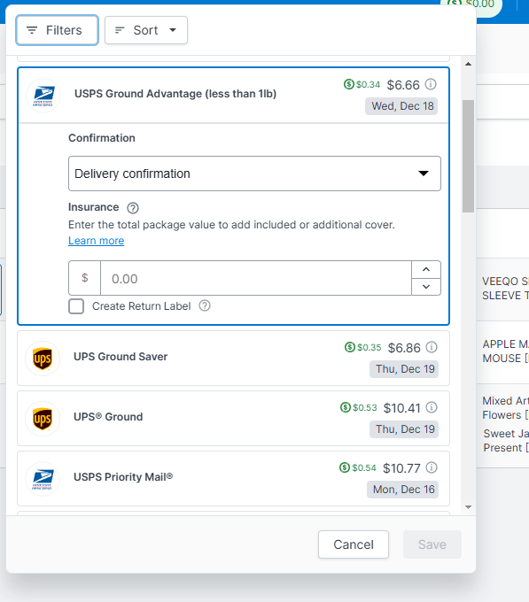Check the Create Return Label checkbox
The width and height of the screenshot is (529, 602).
click(76, 306)
